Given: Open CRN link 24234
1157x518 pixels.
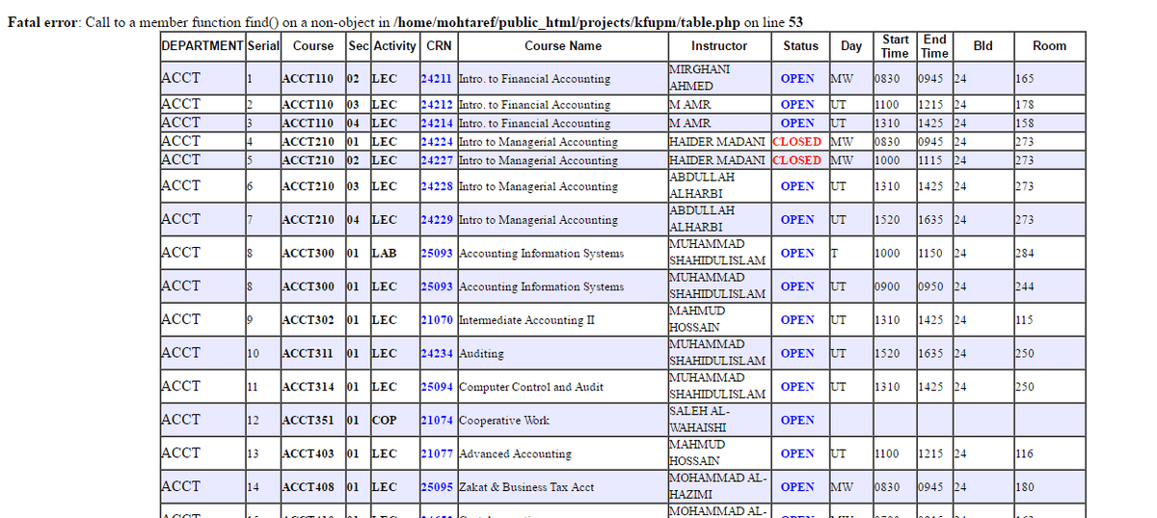Looking at the screenshot, I should pos(437,353).
